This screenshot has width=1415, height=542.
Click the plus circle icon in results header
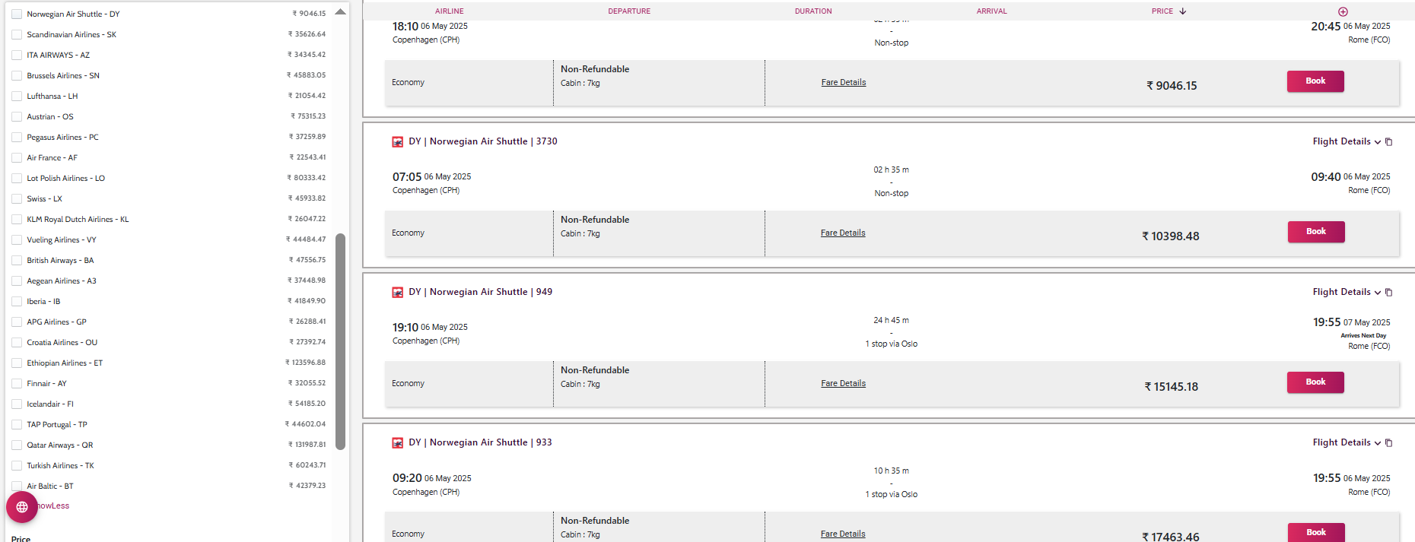point(1343,11)
